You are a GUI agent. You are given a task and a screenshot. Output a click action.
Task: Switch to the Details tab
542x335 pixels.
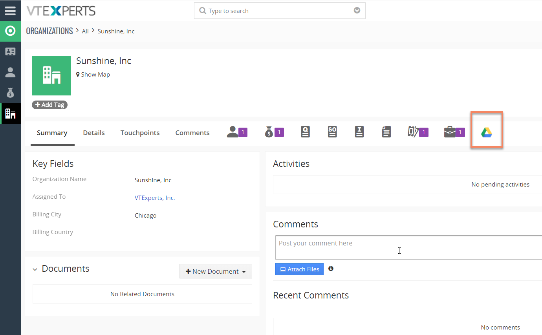[94, 133]
